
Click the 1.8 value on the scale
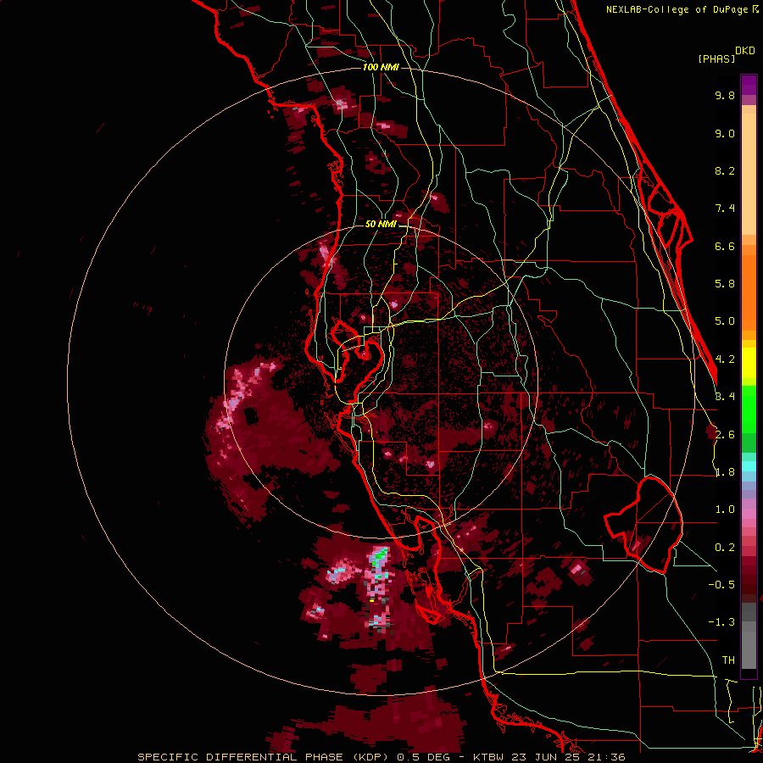tap(725, 472)
